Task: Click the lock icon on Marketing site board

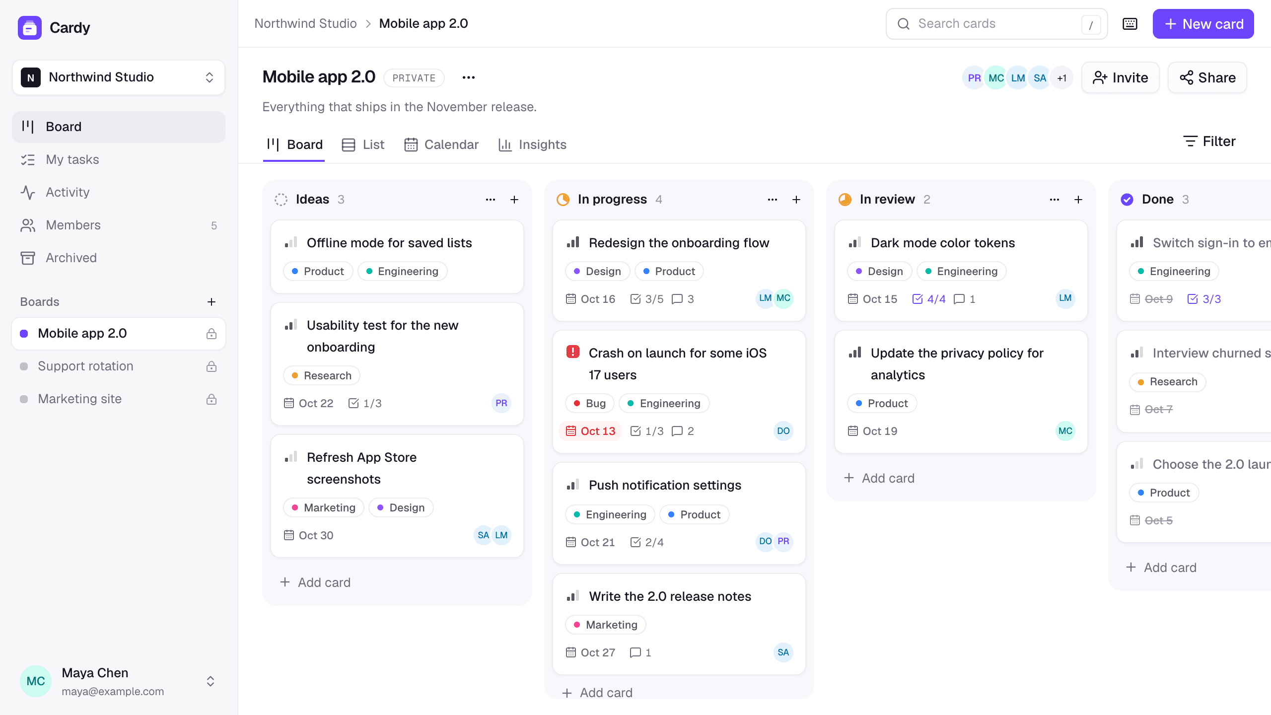Action: (212, 399)
